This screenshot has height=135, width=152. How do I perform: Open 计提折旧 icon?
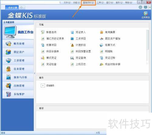click(72, 45)
